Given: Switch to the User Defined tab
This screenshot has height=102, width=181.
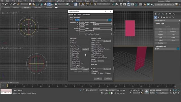Looking at the screenshot, I should 86,14.
